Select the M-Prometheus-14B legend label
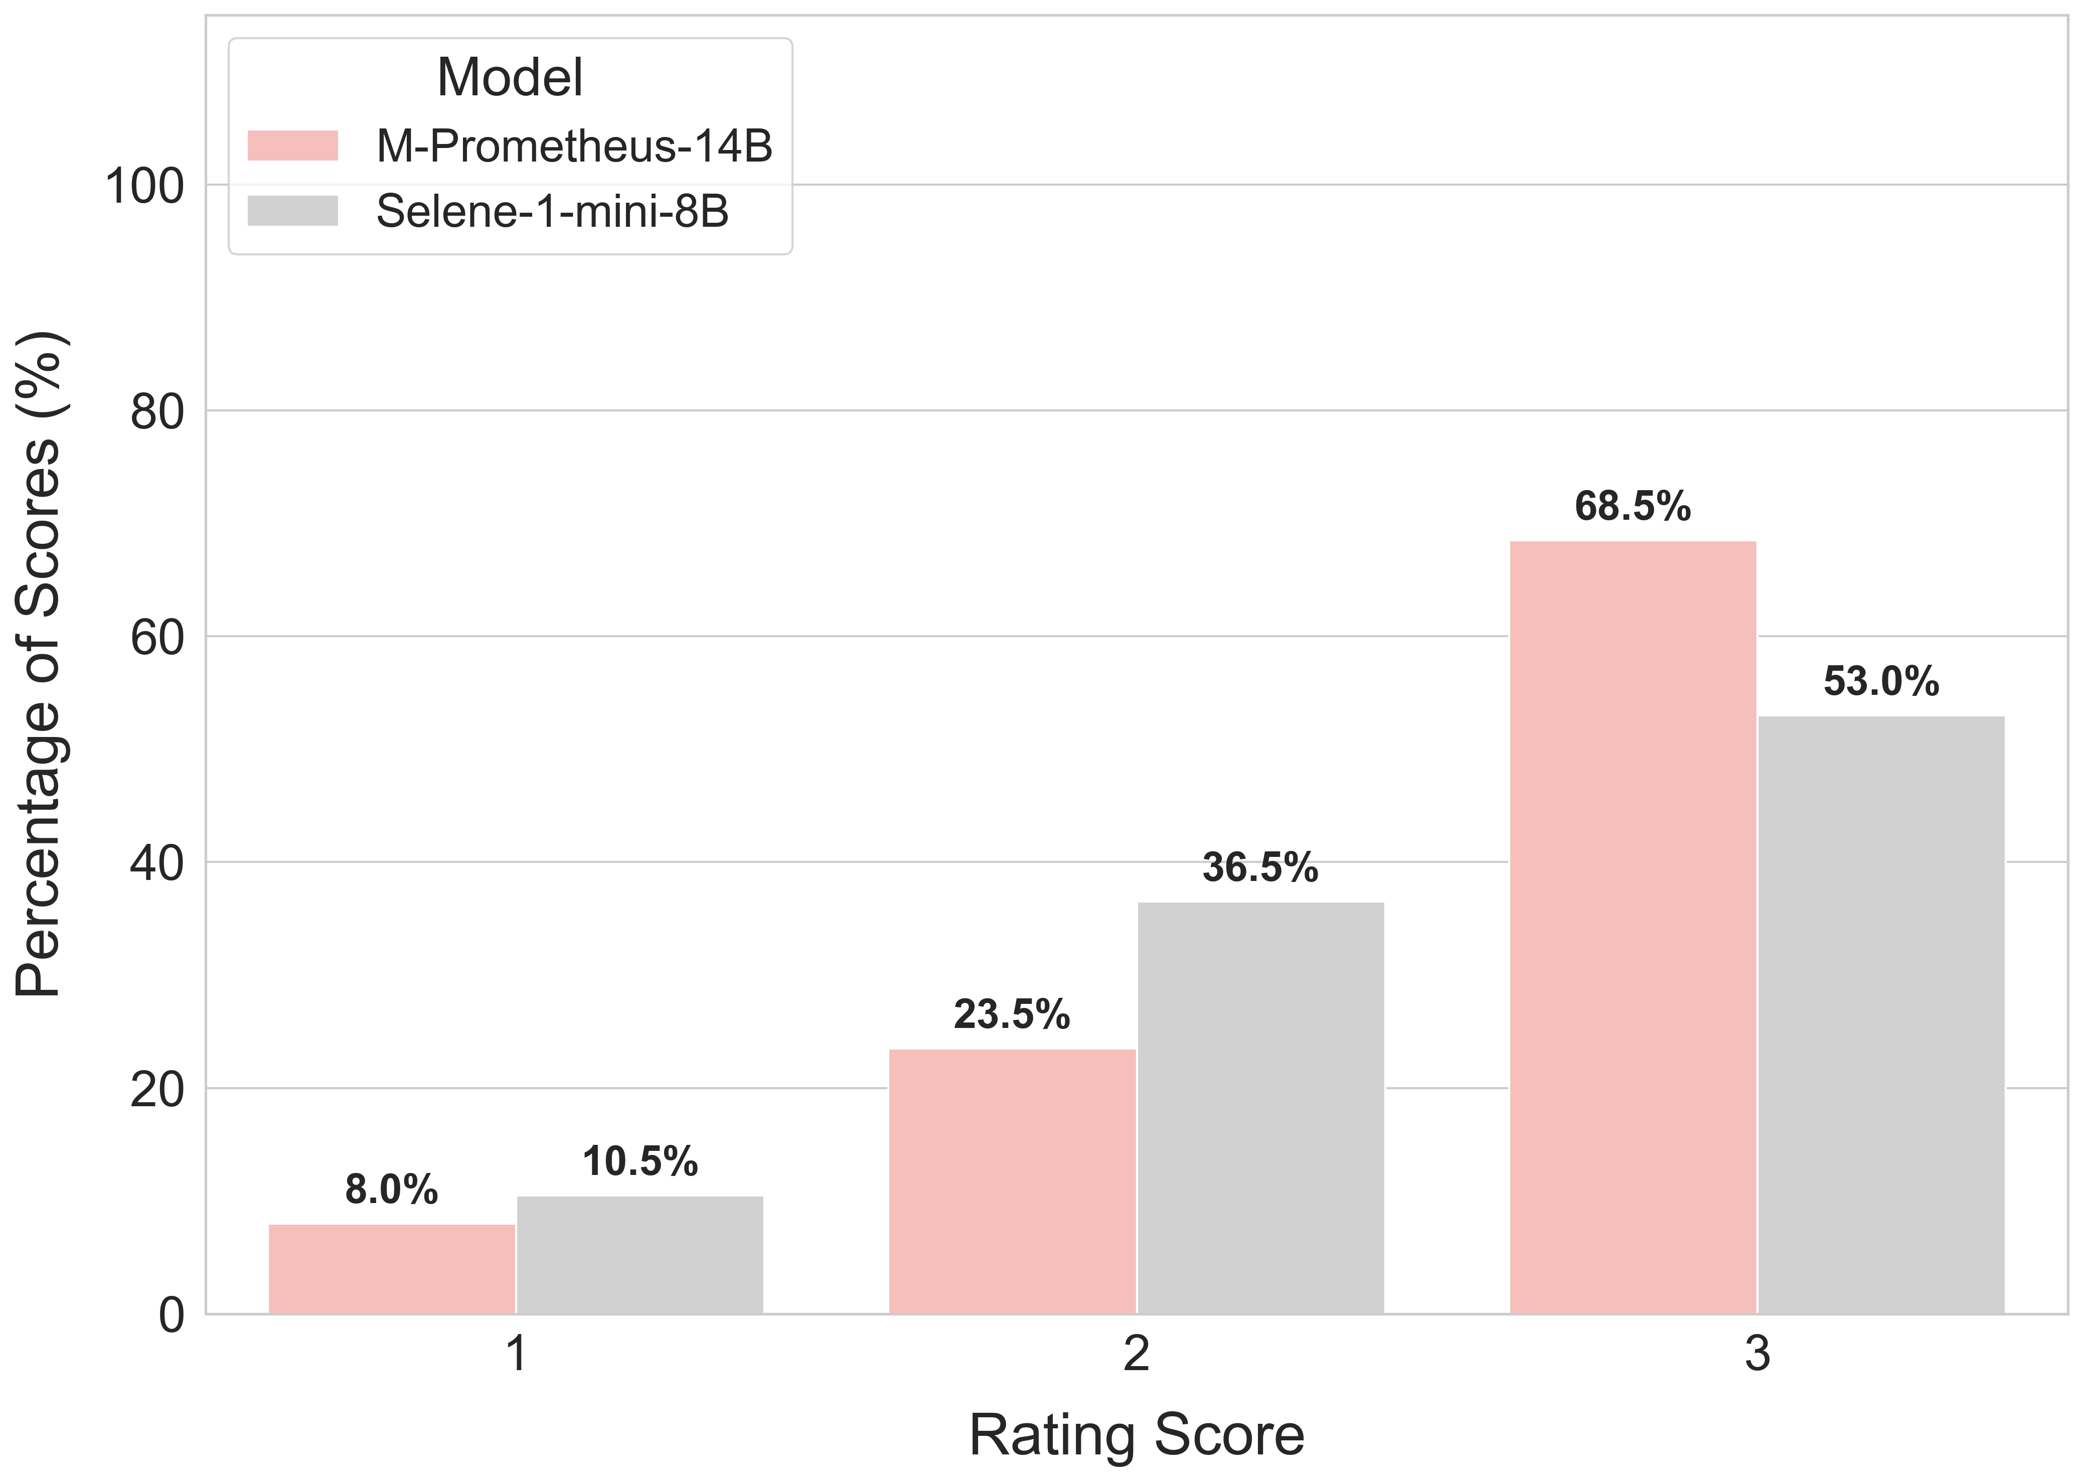The height and width of the screenshot is (1482, 2083). [574, 146]
